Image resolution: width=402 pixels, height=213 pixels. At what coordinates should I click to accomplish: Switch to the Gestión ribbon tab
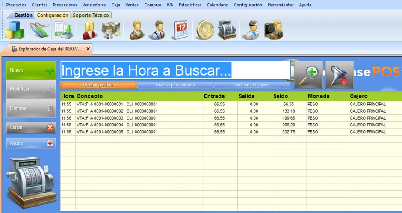click(x=23, y=15)
